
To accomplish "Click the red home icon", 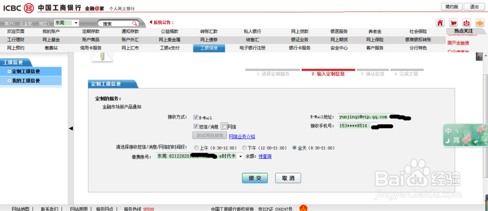I will [x=440, y=23].
